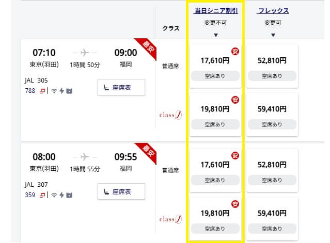This screenshot has width=330, height=243.
Task: Click the 788 aircraft type link
Action: pos(30,91)
